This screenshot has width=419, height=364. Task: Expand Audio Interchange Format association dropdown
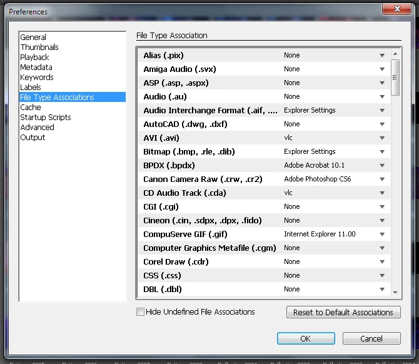pyautogui.click(x=382, y=110)
